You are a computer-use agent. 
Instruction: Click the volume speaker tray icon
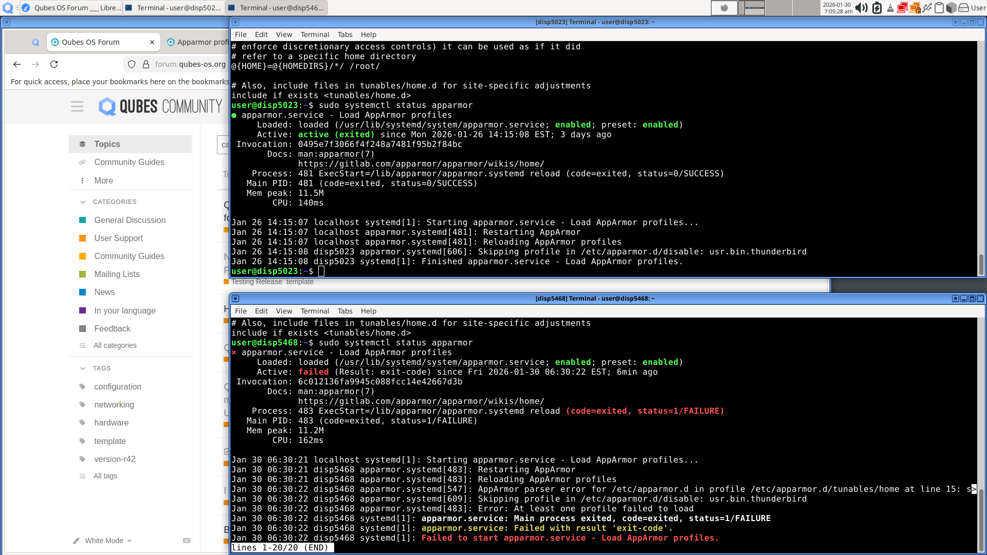click(862, 8)
